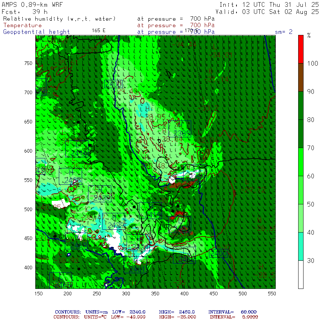The image size is (321, 321).
Task: Click the colorbar value label '100'
Action: coord(312,63)
